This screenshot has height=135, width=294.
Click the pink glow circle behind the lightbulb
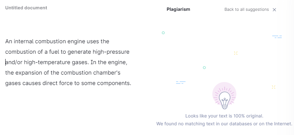[224, 94]
